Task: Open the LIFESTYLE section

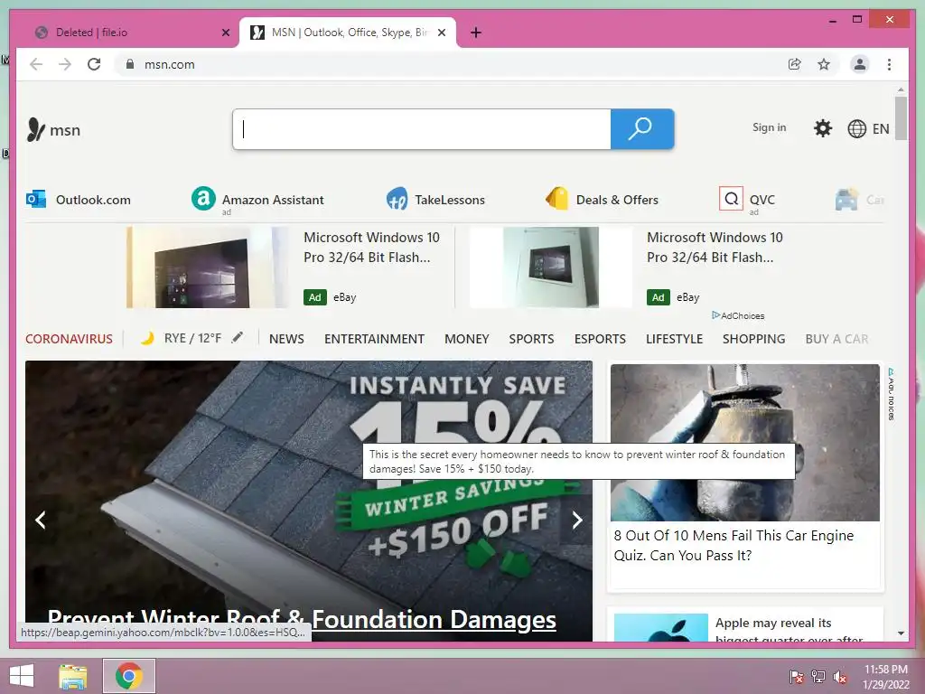Action: click(x=674, y=339)
